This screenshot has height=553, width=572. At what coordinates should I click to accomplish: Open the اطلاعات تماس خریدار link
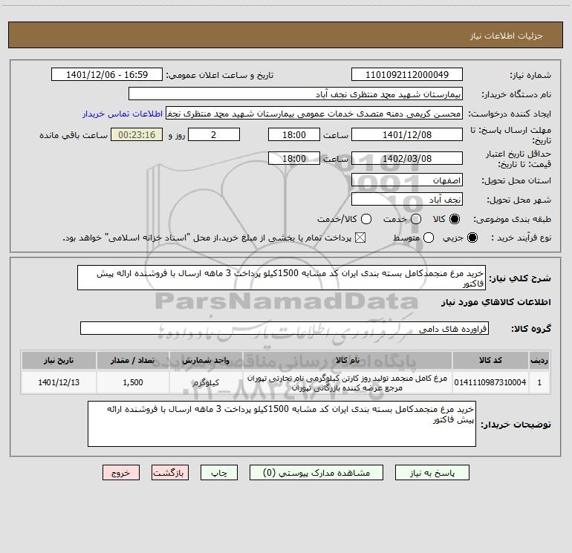(x=123, y=114)
